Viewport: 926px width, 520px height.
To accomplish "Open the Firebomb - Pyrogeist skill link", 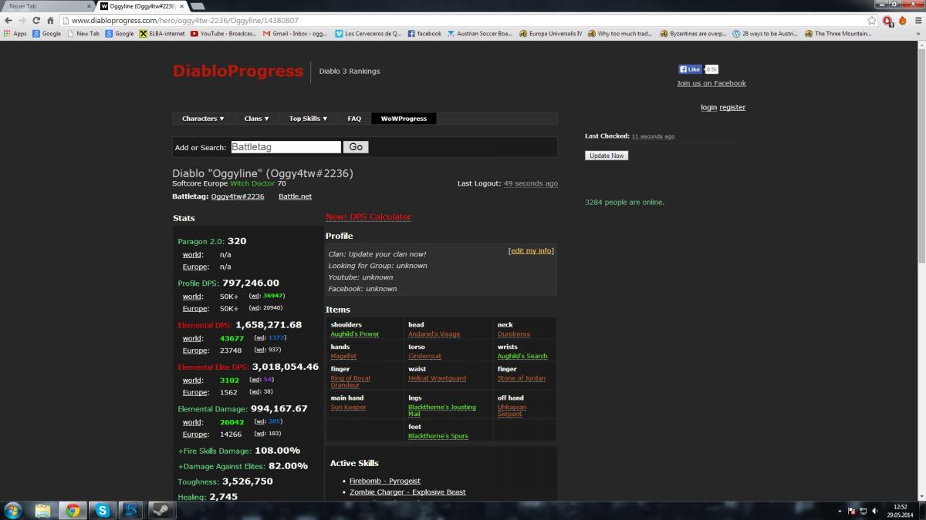I will [x=385, y=481].
